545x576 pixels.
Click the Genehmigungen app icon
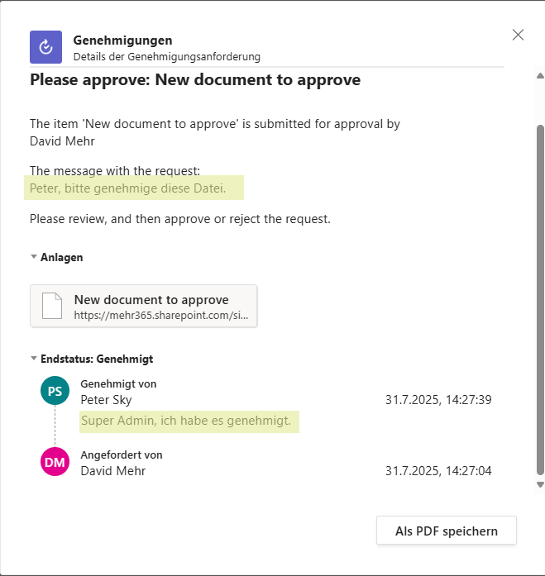(46, 47)
